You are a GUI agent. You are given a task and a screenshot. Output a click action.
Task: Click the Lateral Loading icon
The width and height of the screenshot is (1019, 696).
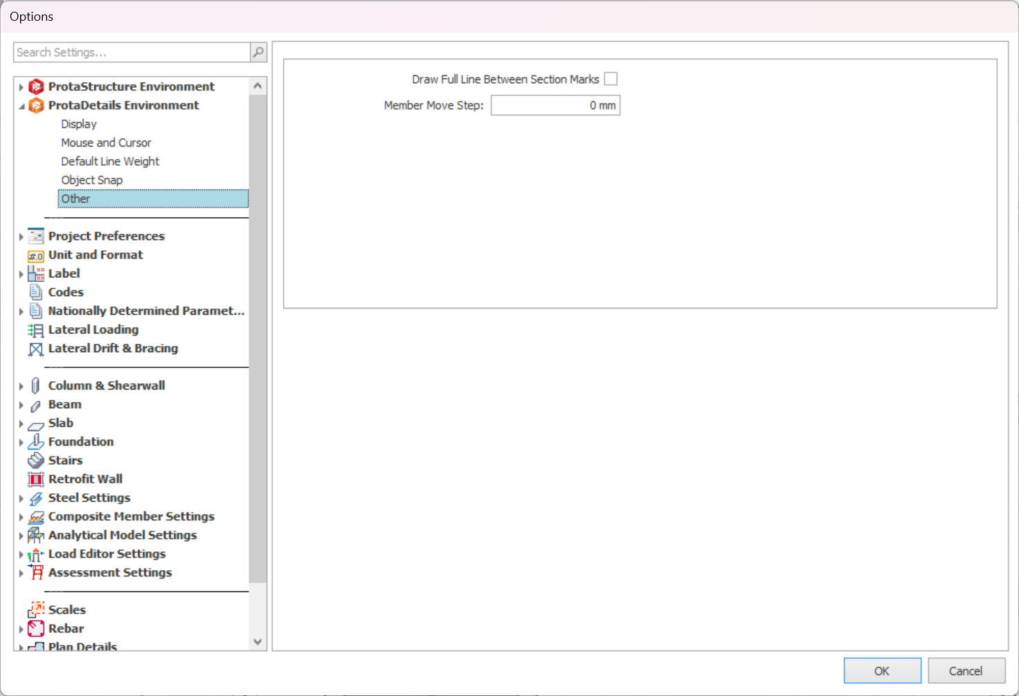click(x=35, y=331)
